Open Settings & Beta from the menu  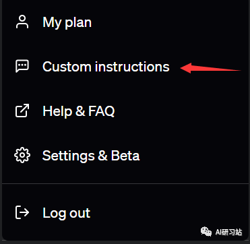(x=125, y=155)
